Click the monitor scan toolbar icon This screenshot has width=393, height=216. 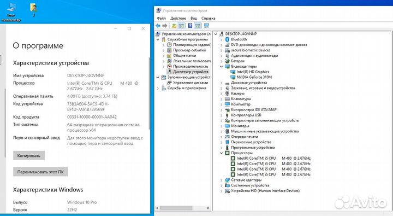pos(206,26)
